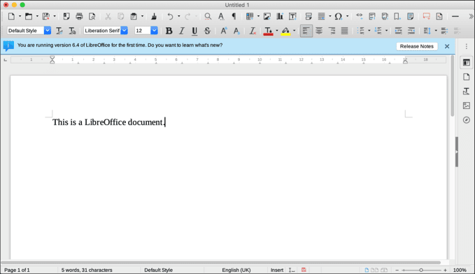
Task: Click the font size field showing 12
Action: (x=143, y=31)
